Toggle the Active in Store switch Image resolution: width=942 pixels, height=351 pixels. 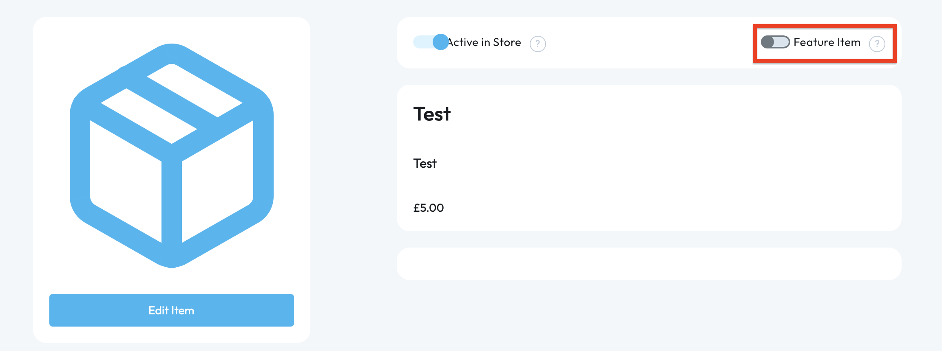point(431,42)
